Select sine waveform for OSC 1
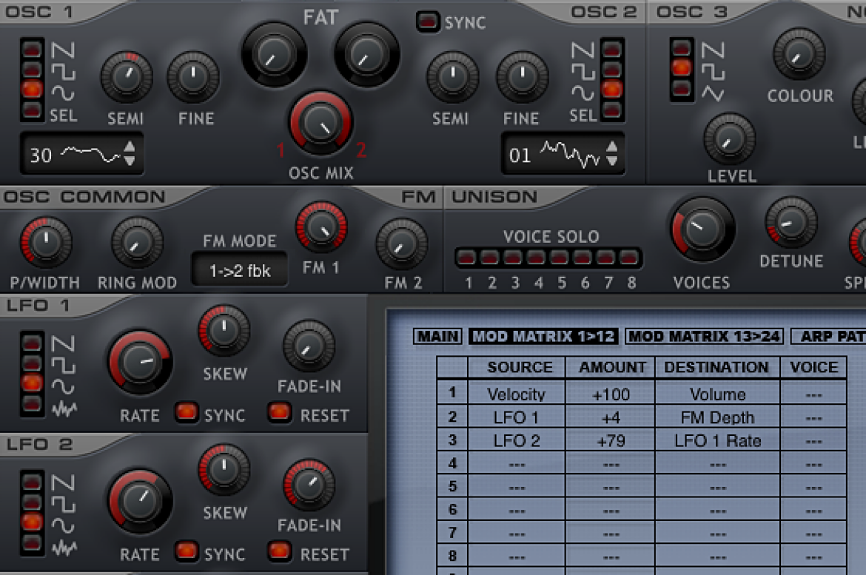Image resolution: width=866 pixels, height=575 pixels. click(32, 90)
